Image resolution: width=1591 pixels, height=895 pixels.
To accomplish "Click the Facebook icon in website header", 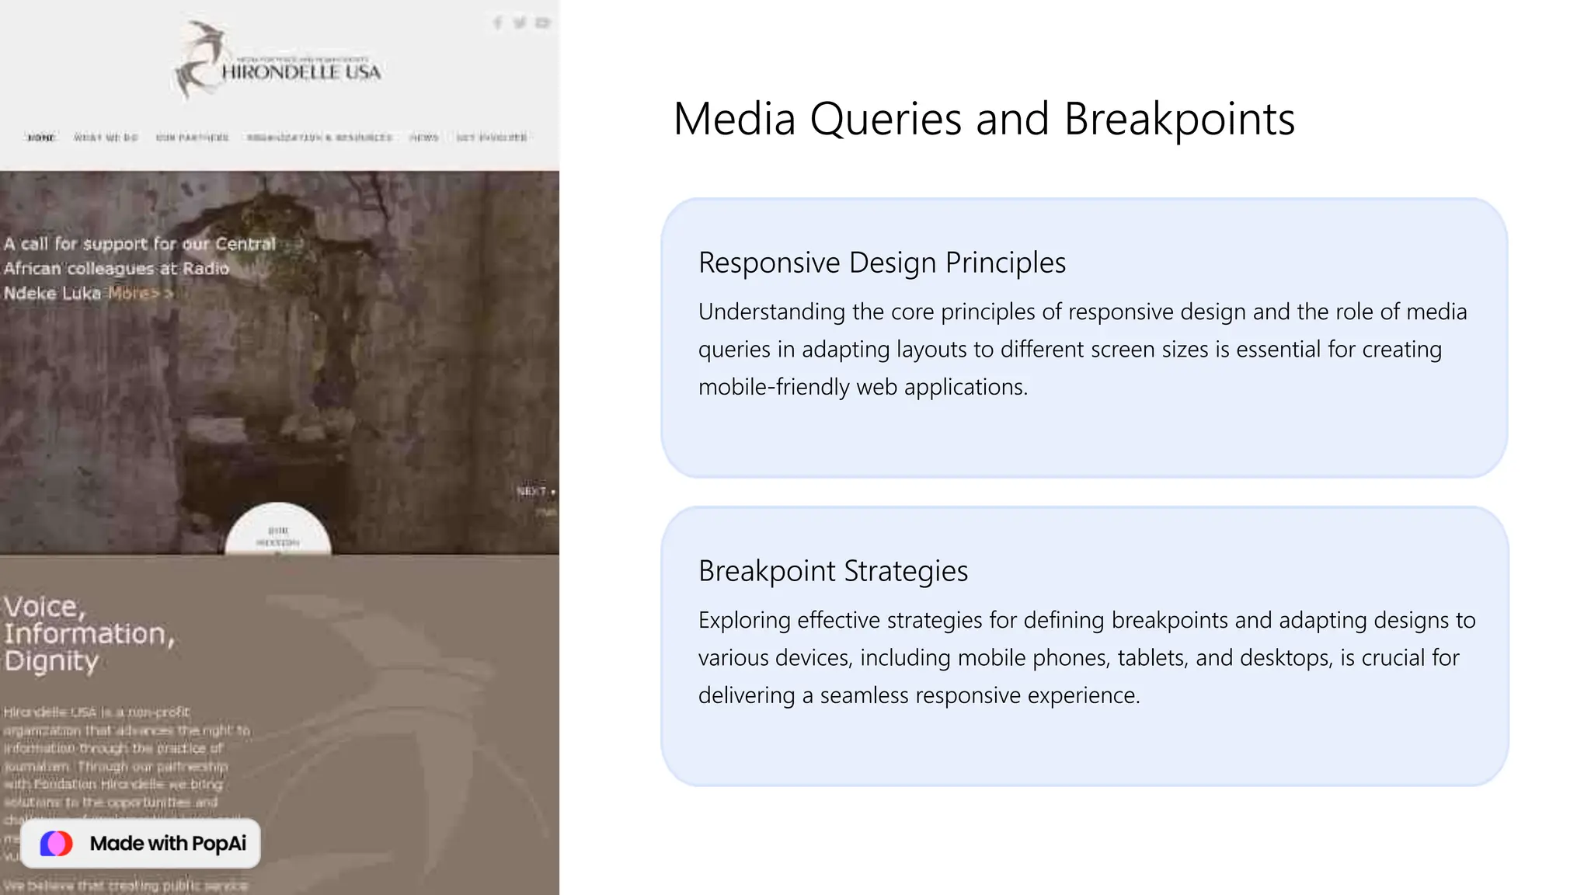I will [x=497, y=23].
